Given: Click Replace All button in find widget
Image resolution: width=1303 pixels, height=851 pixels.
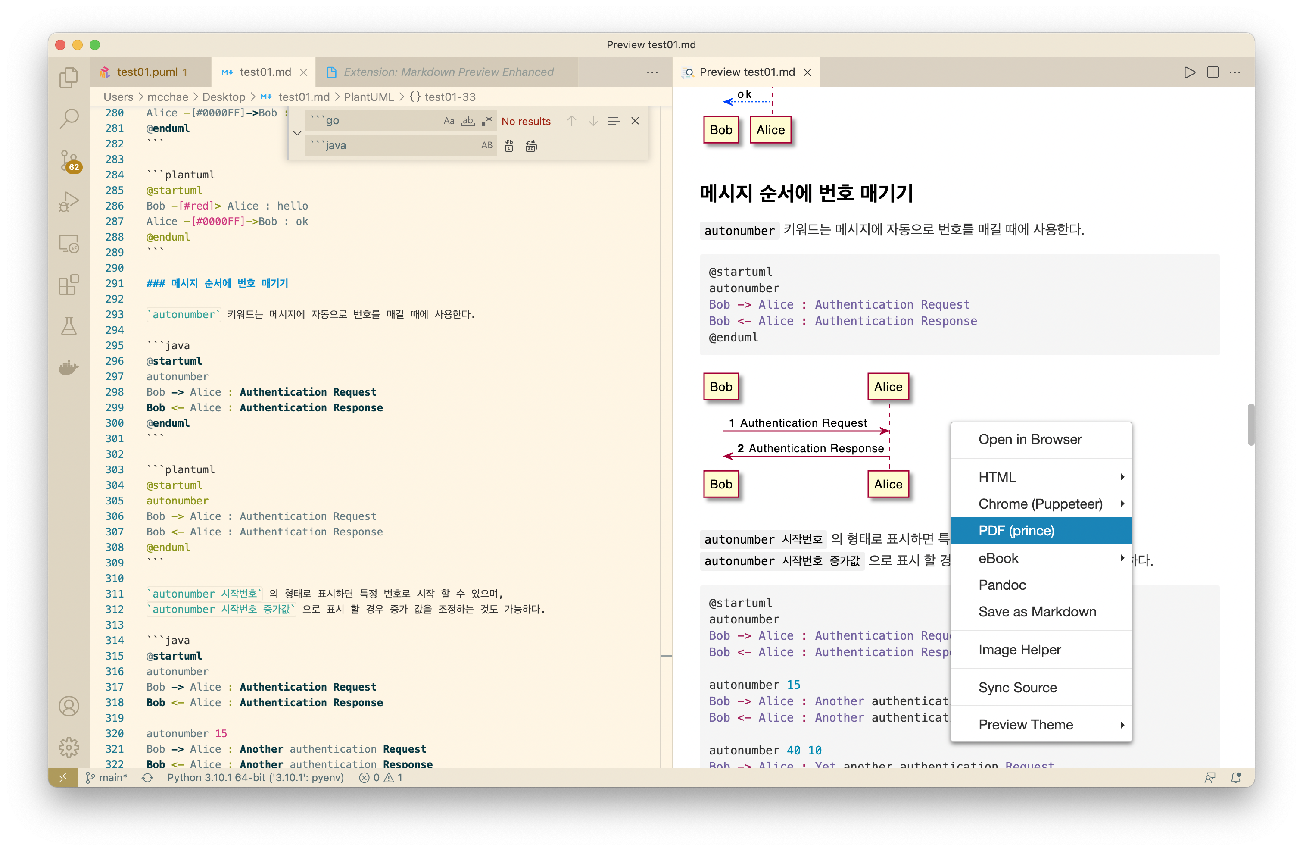Looking at the screenshot, I should [530, 146].
